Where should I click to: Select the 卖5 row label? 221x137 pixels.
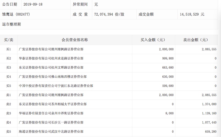pos(8,132)
